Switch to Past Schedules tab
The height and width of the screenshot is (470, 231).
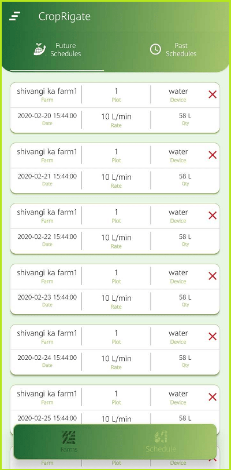click(173, 50)
